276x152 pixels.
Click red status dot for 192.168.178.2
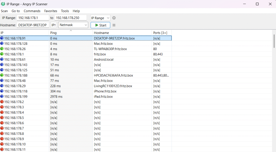[x=2, y=102]
